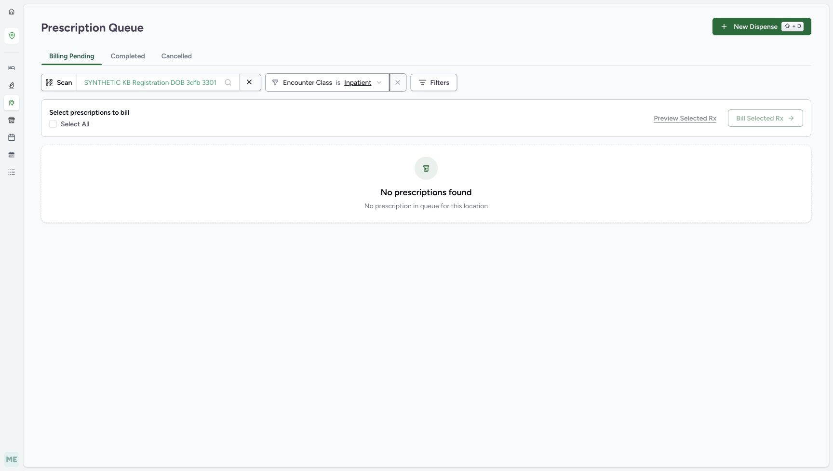The image size is (833, 471).
Task: Click the location pin sidebar icon
Action: [x=12, y=36]
